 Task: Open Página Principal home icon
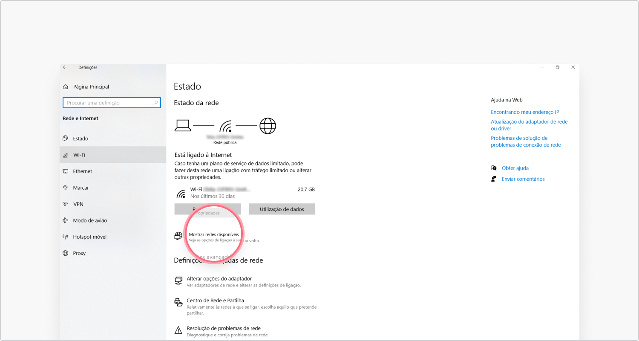coord(66,87)
